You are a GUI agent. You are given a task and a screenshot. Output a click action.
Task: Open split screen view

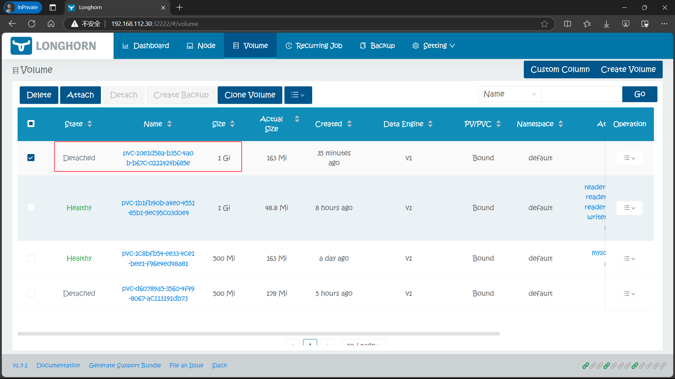(x=567, y=24)
